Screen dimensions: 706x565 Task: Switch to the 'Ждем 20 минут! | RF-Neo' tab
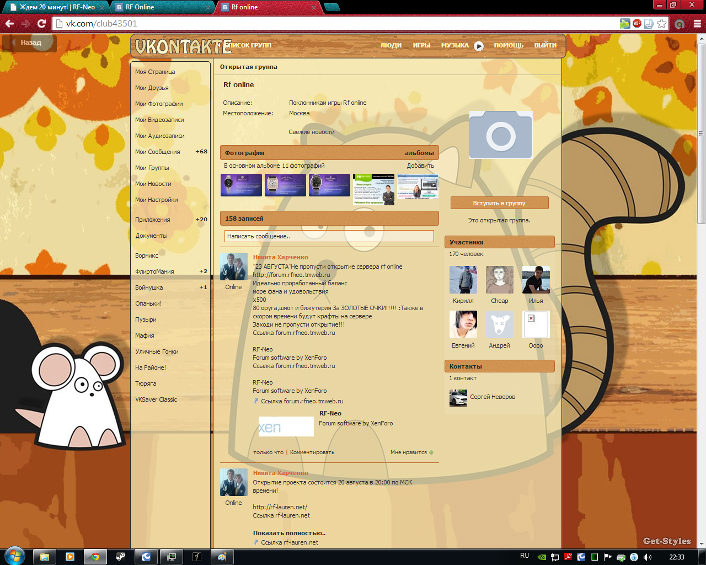pyautogui.click(x=57, y=7)
